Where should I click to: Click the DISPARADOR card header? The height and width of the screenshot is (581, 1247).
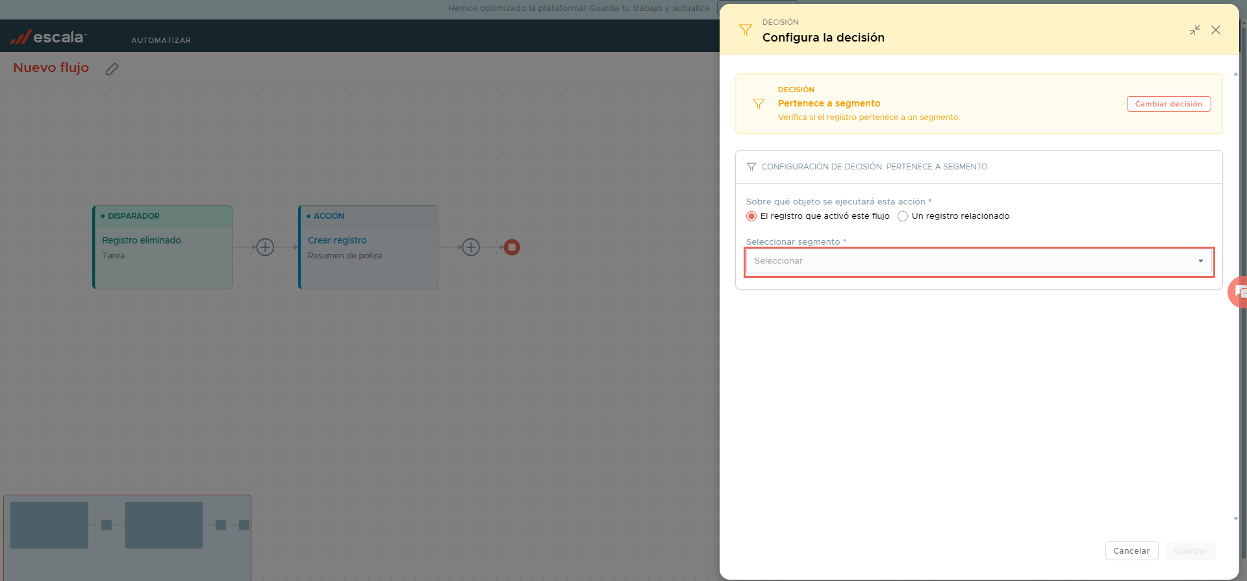point(162,216)
